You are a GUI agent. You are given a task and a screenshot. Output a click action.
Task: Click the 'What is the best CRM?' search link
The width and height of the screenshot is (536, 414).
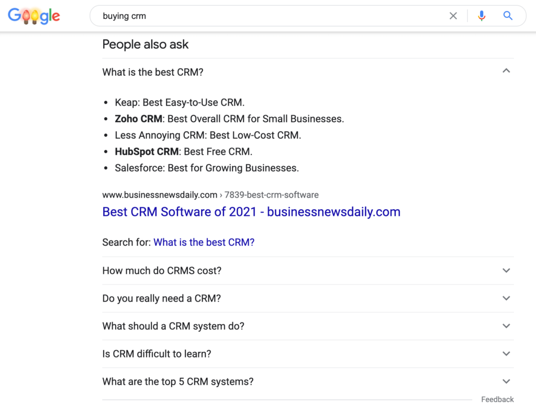(x=204, y=243)
